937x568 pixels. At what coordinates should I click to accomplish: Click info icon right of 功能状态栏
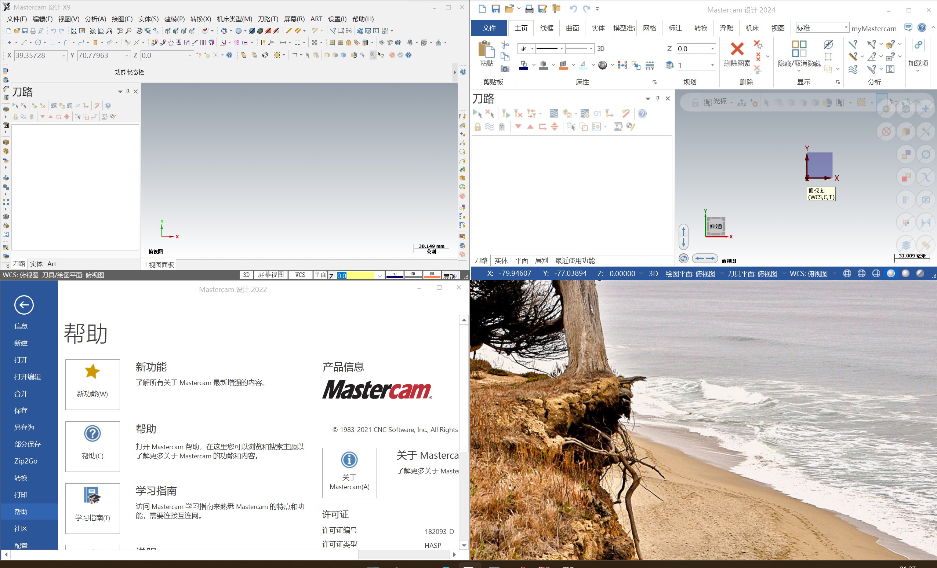tap(463, 72)
